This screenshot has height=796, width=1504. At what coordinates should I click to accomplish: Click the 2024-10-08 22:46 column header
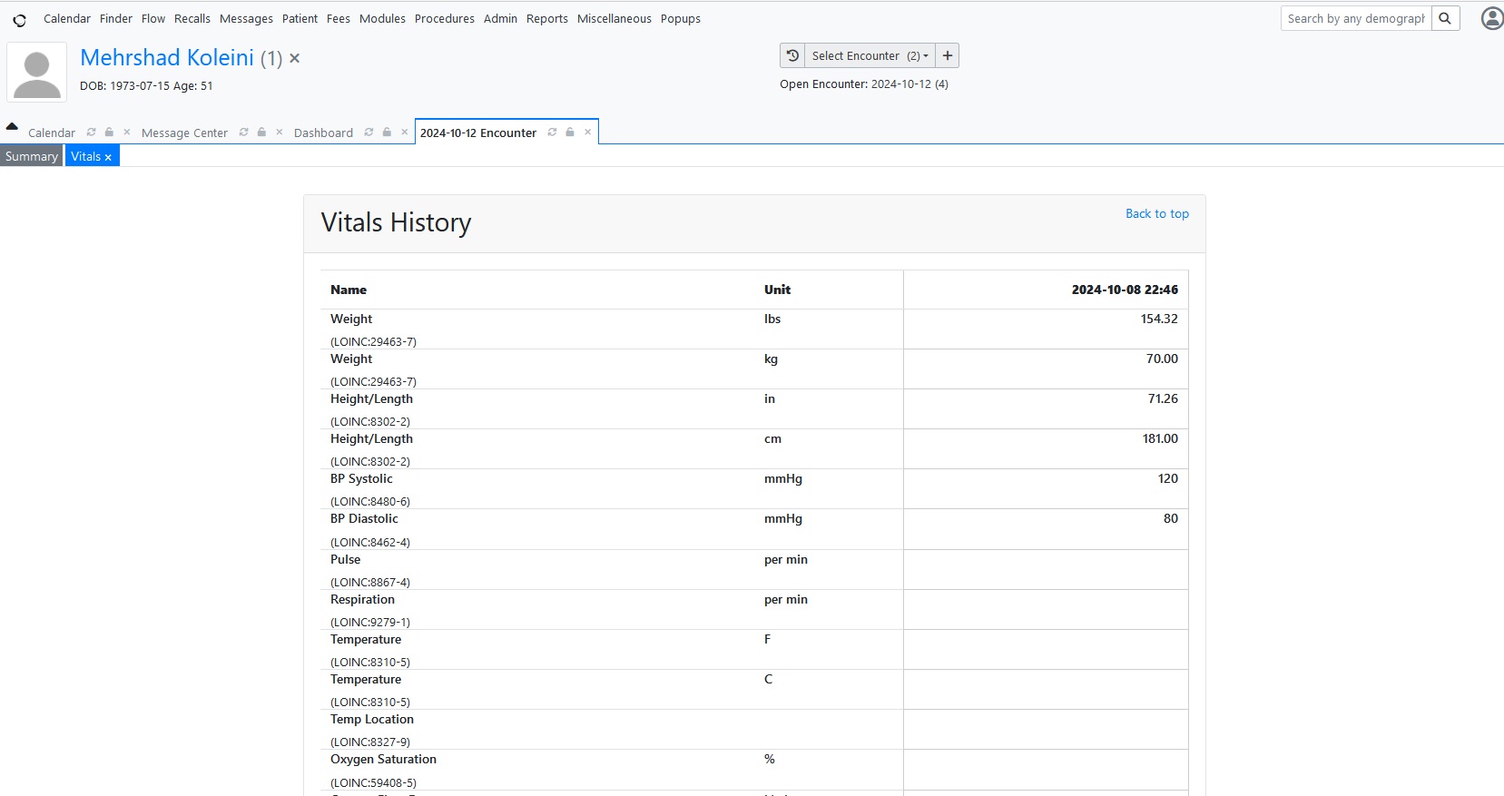[x=1125, y=290]
